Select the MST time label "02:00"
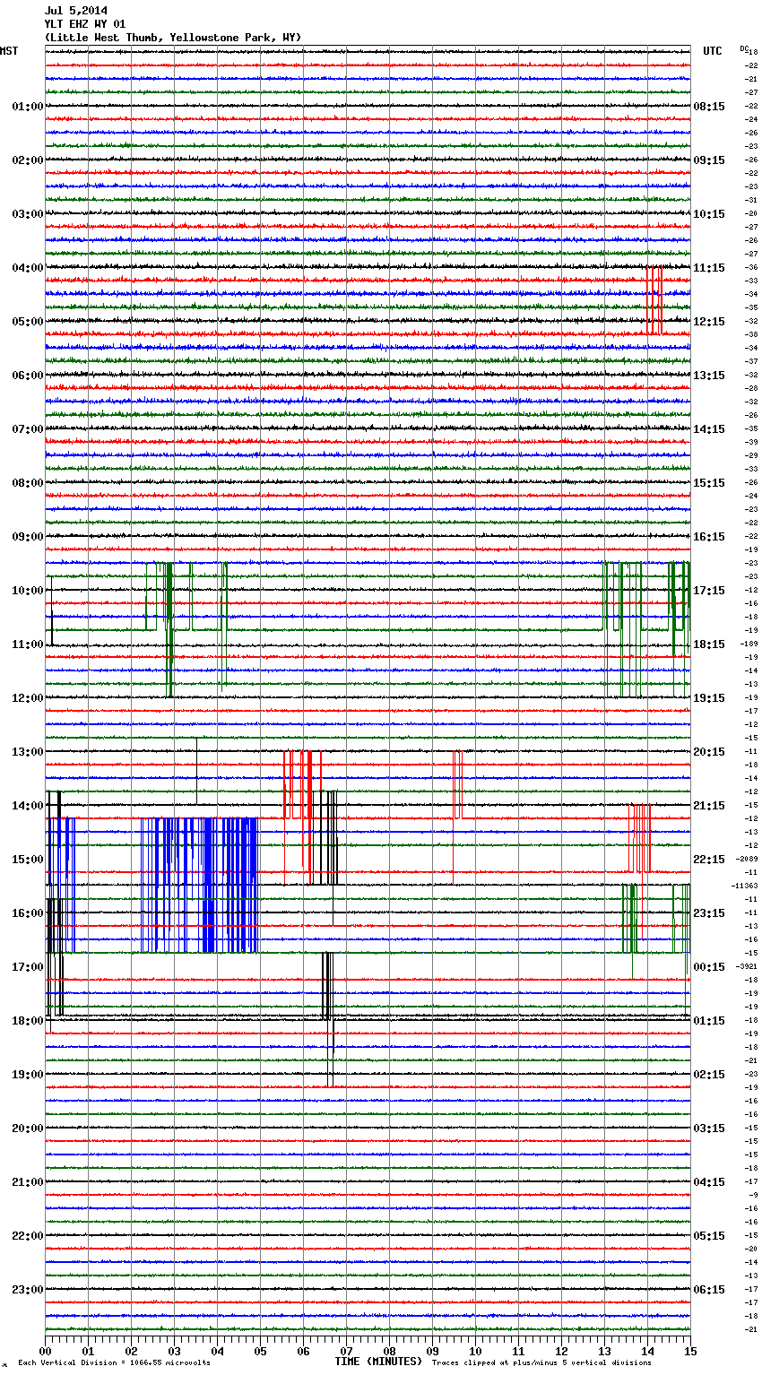762x1375 pixels. click(x=28, y=160)
